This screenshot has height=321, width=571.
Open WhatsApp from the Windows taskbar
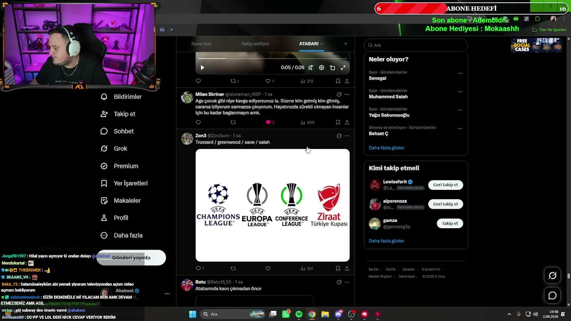286,314
